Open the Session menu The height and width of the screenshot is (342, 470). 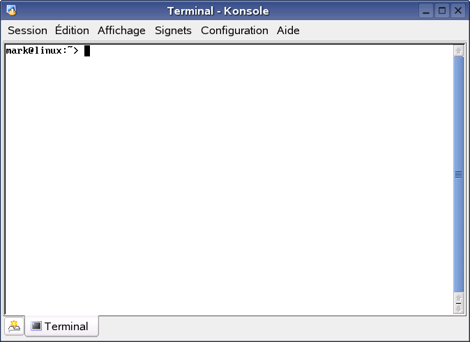click(x=27, y=31)
